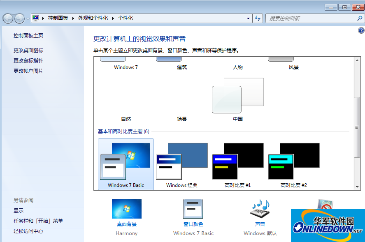Click the Windows 7 Basic caption under 窗口颜色

coord(193,233)
